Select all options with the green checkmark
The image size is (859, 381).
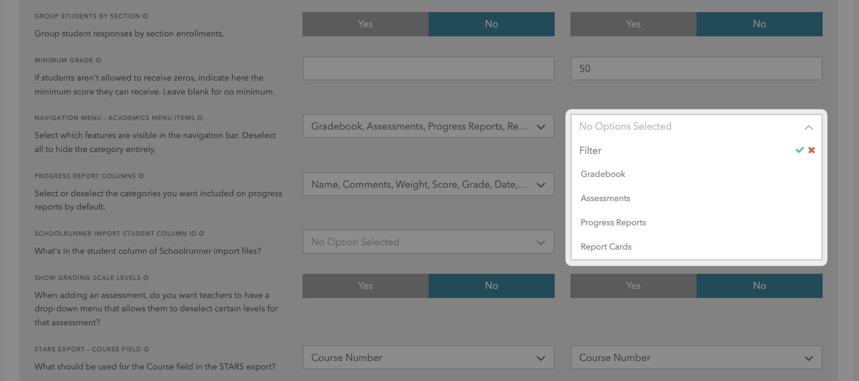point(800,150)
